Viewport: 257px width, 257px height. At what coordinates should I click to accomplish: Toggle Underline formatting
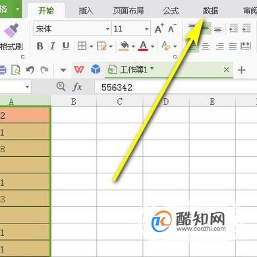[66, 46]
